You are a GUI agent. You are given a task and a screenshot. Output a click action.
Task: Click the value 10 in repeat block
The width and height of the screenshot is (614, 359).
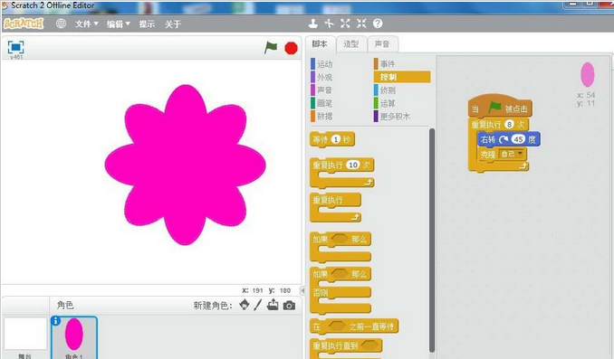pos(353,165)
